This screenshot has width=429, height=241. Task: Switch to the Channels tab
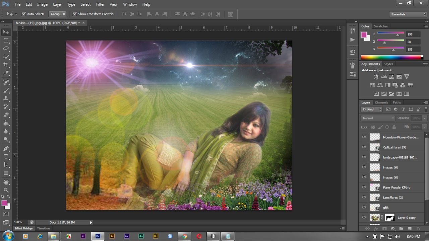(x=381, y=102)
